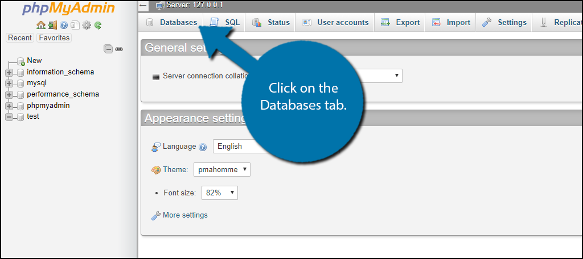Click the server icon in breadcrumb
583x259 pixels.
point(160,5)
